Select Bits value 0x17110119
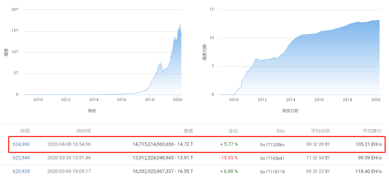This screenshot has height=177, width=389. click(x=272, y=172)
